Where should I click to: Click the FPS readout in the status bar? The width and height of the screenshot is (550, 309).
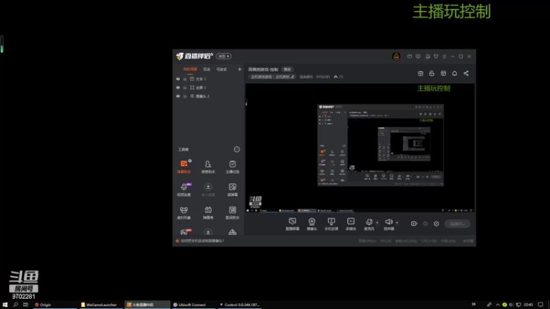click(386, 241)
